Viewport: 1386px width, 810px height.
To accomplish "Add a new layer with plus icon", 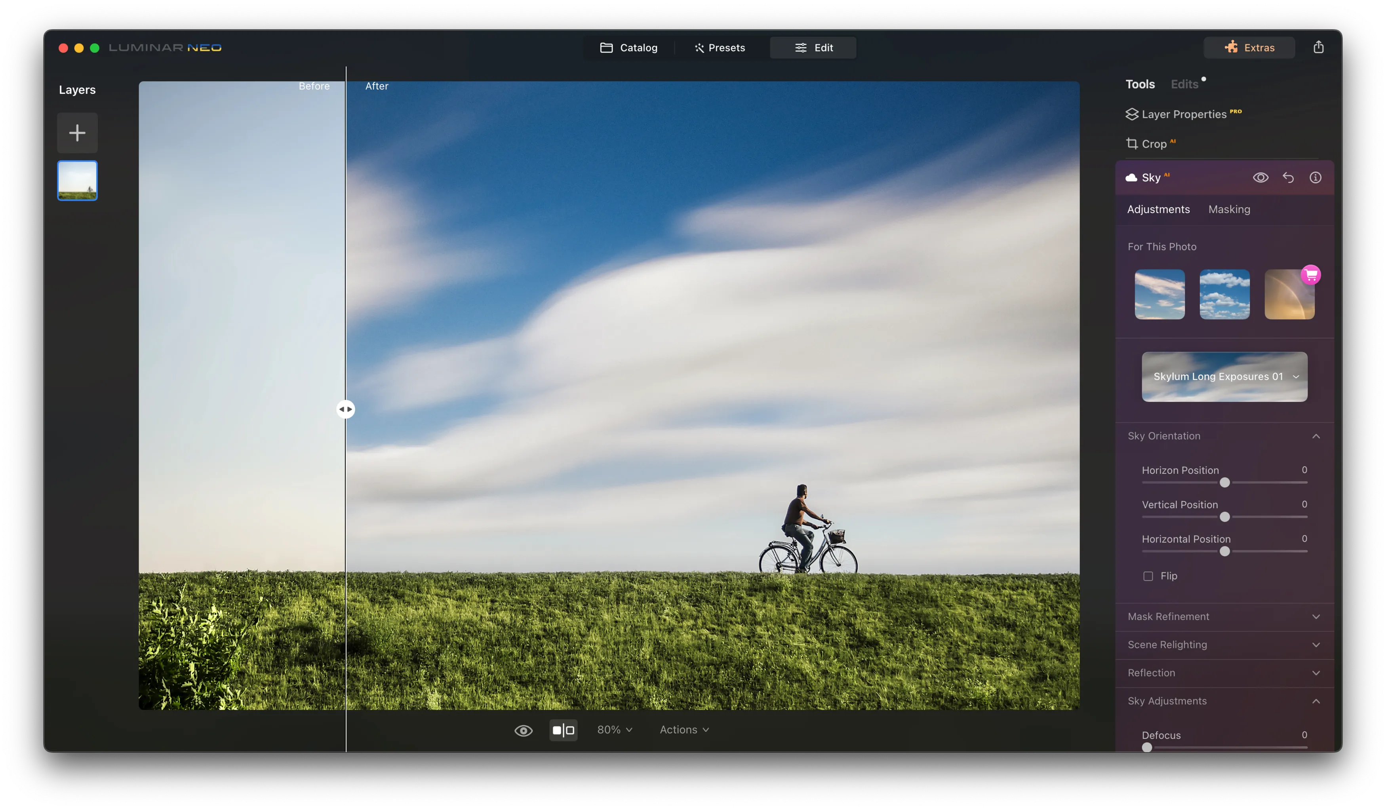I will [x=77, y=133].
